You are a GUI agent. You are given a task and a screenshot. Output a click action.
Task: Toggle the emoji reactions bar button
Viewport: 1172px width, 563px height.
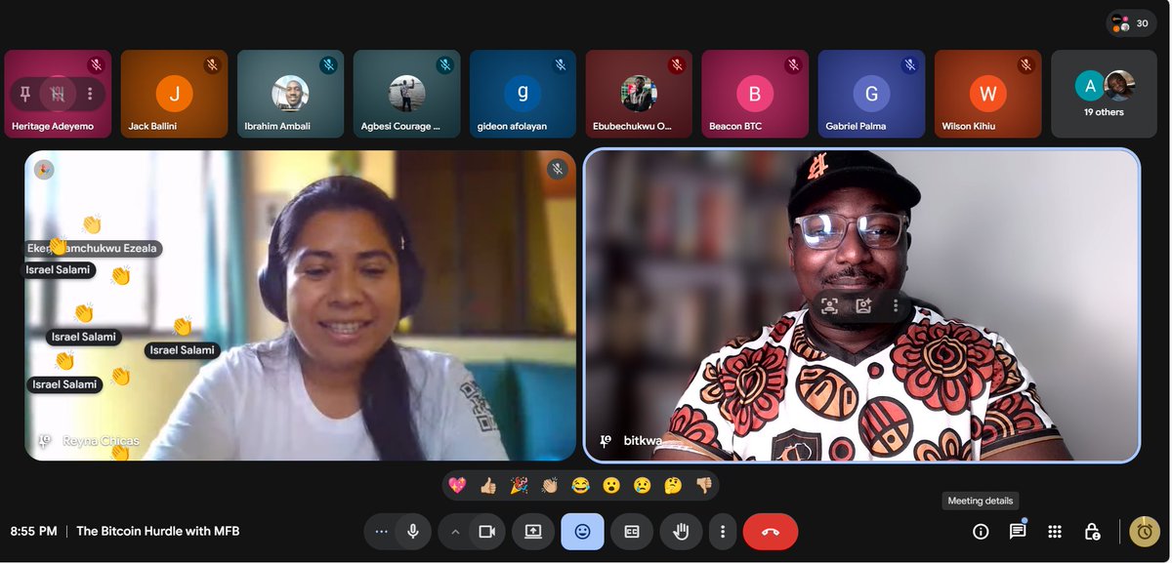pos(583,532)
